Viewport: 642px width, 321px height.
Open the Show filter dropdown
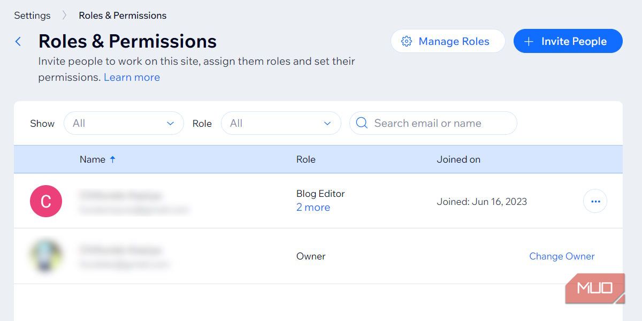click(124, 123)
